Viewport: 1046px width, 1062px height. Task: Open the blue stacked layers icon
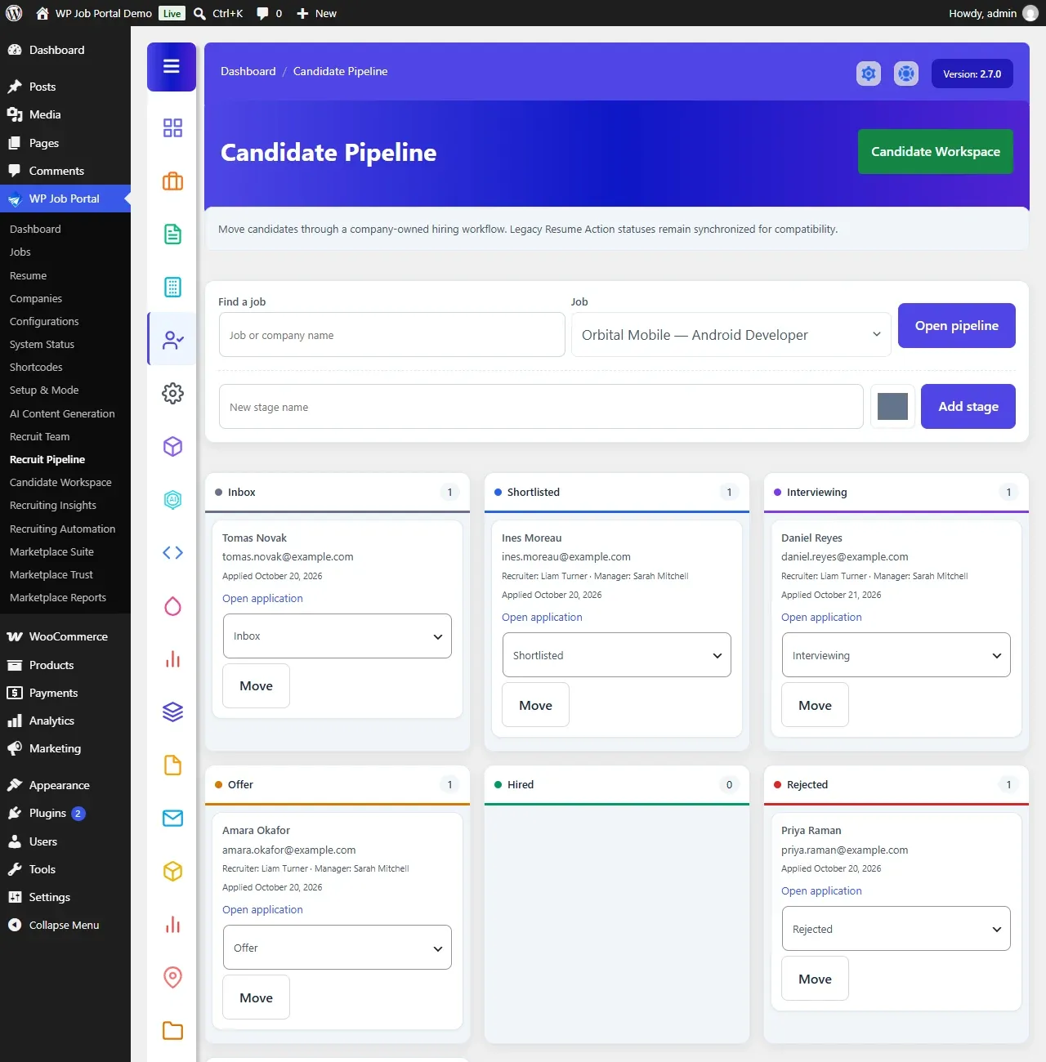tap(172, 712)
